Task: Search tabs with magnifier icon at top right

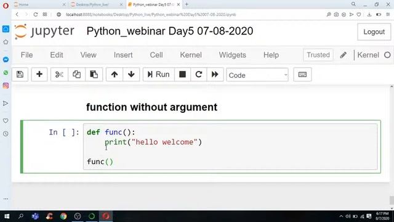Action: [x=353, y=4]
